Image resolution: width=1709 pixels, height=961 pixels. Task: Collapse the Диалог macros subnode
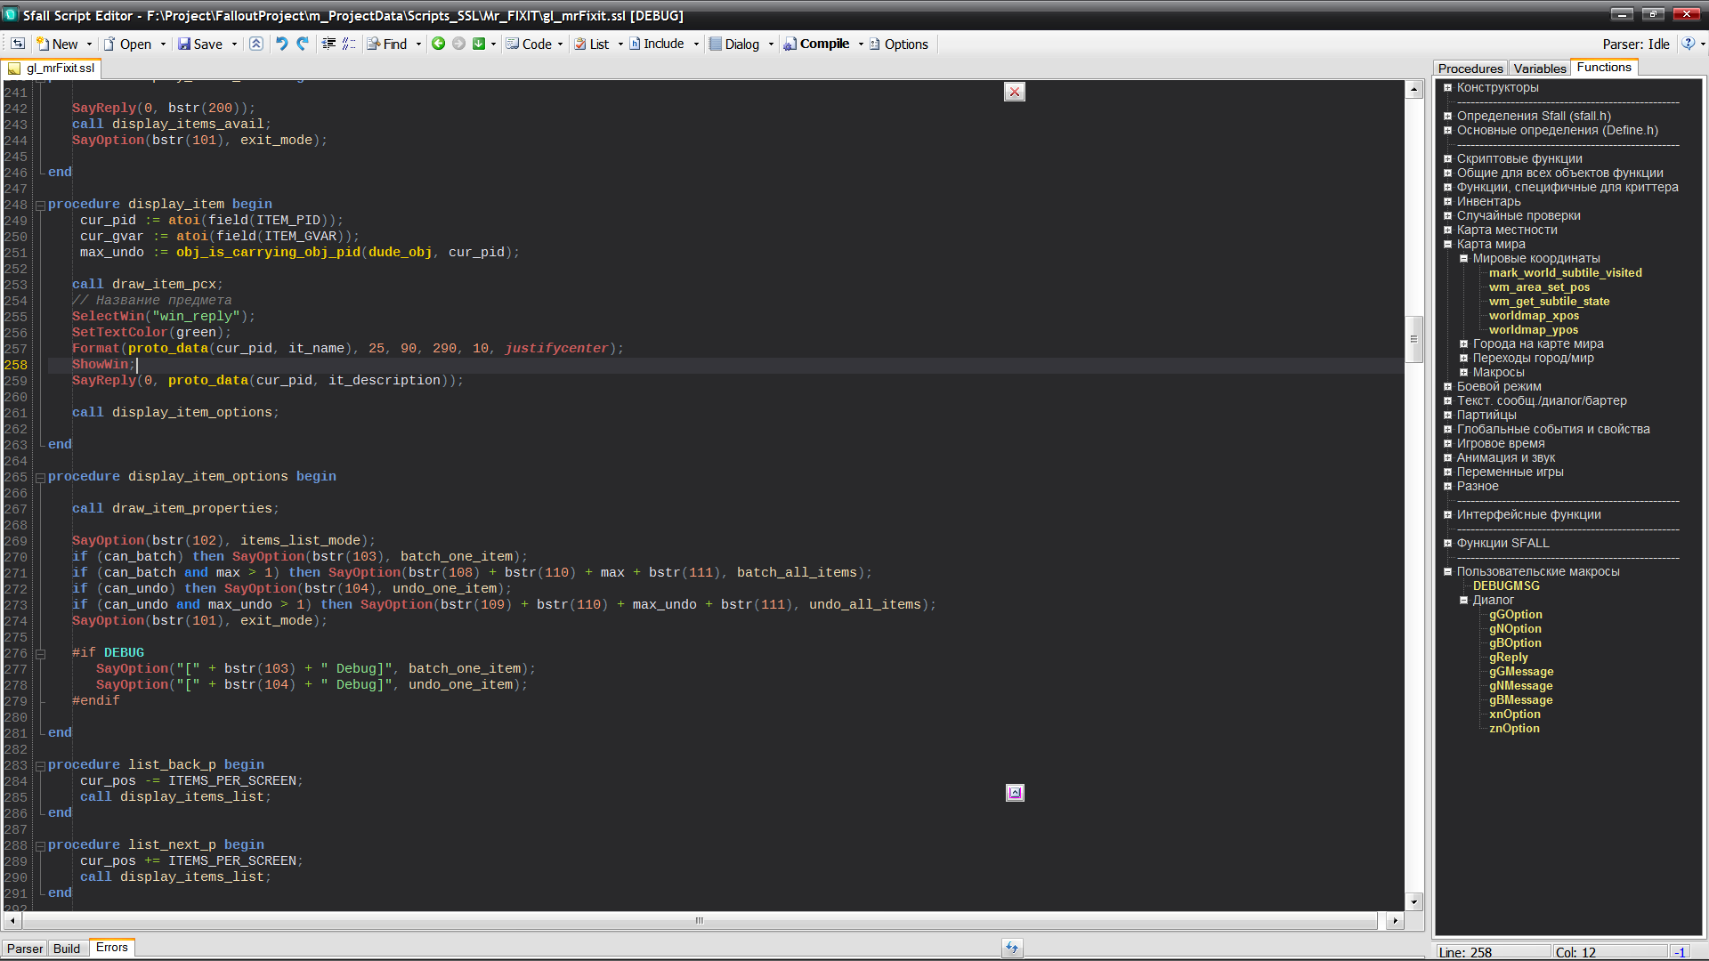pyautogui.click(x=1463, y=600)
